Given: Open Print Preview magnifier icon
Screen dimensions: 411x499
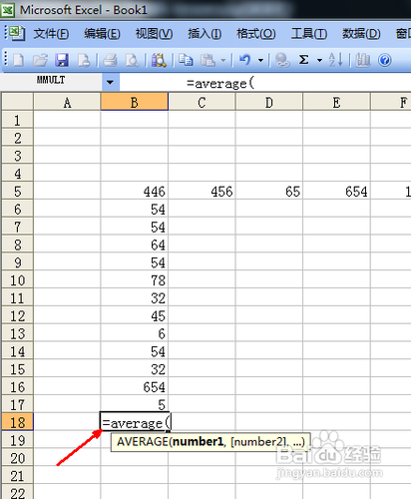Looking at the screenshot, I should tap(132, 60).
